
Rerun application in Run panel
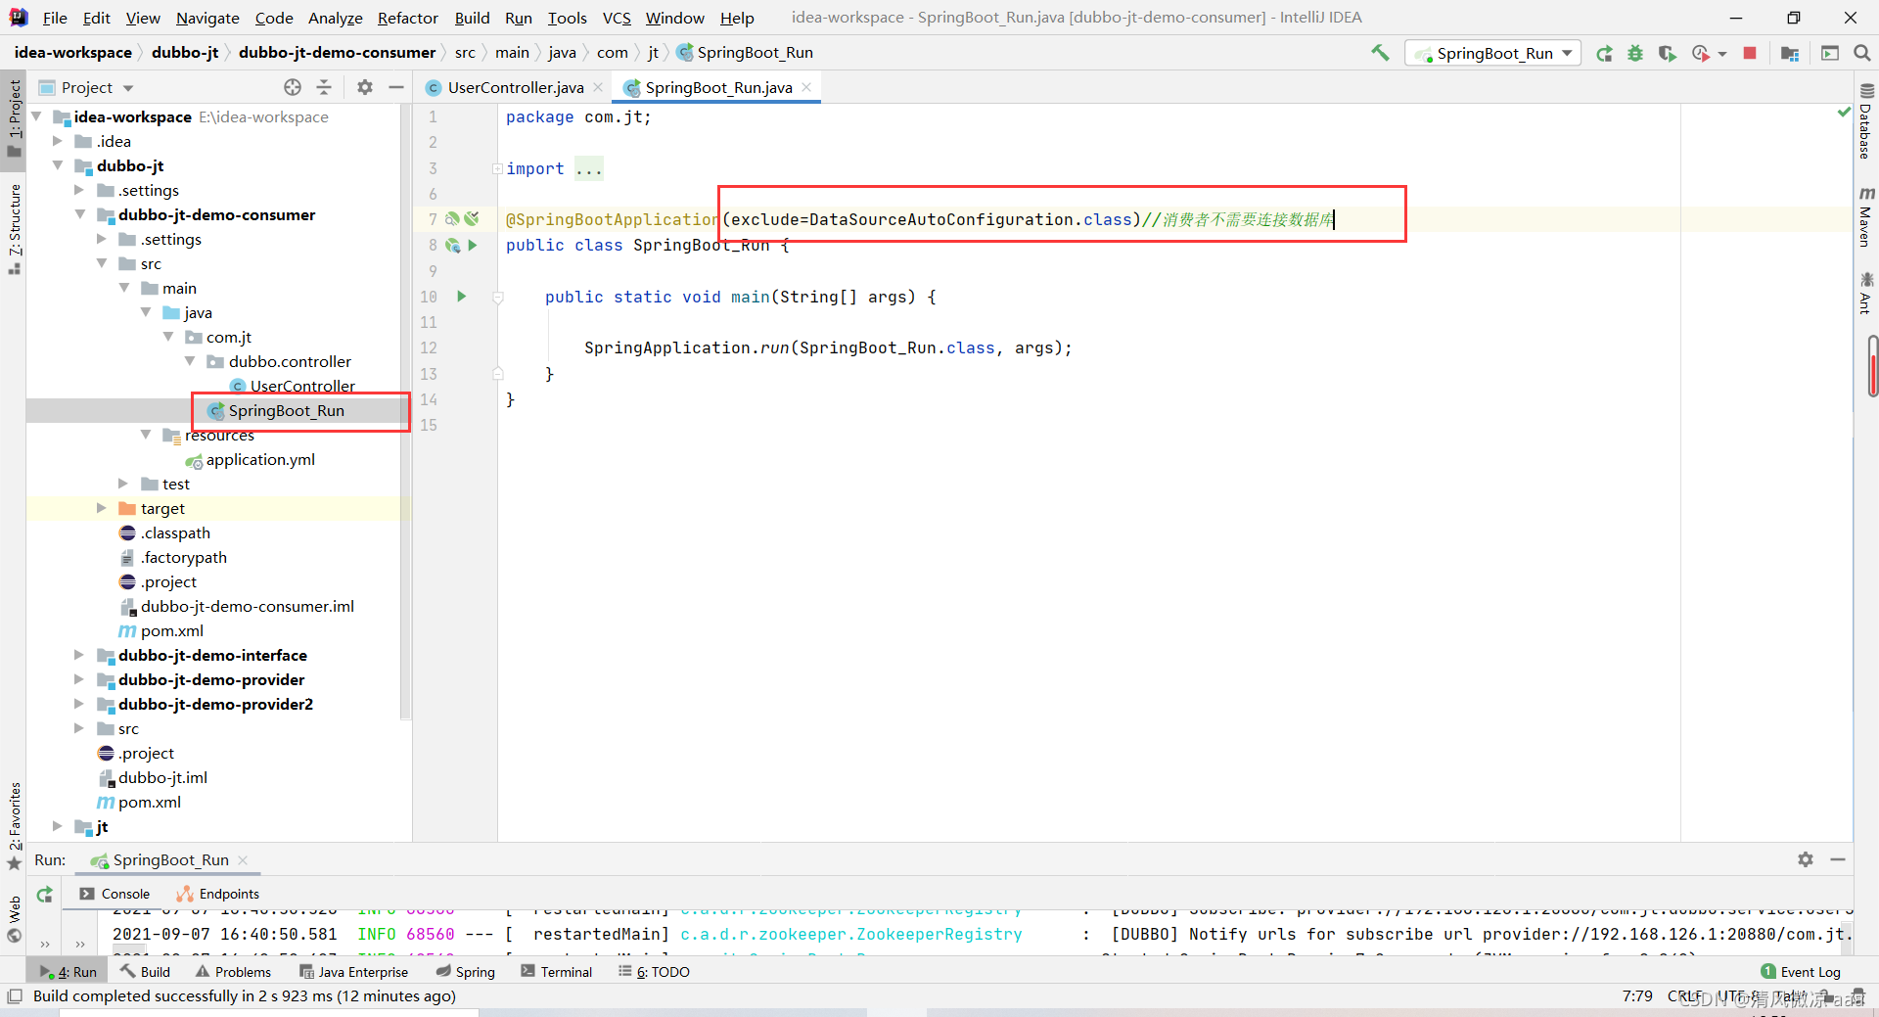click(44, 894)
